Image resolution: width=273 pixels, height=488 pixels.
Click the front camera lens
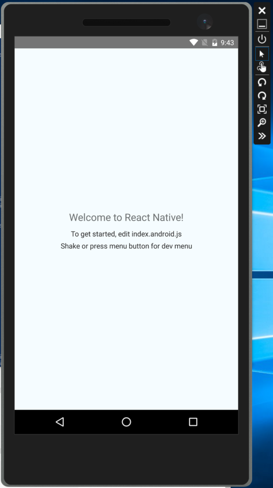[x=205, y=22]
